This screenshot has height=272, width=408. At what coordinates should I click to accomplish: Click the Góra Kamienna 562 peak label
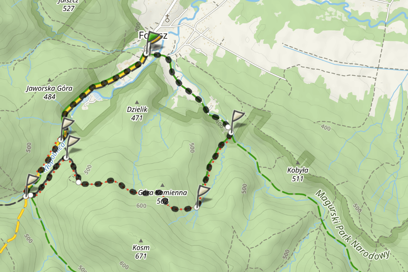pyautogui.click(x=162, y=197)
